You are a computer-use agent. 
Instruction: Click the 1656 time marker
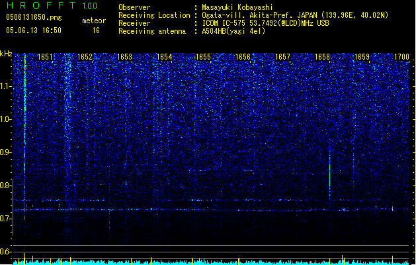pos(243,57)
